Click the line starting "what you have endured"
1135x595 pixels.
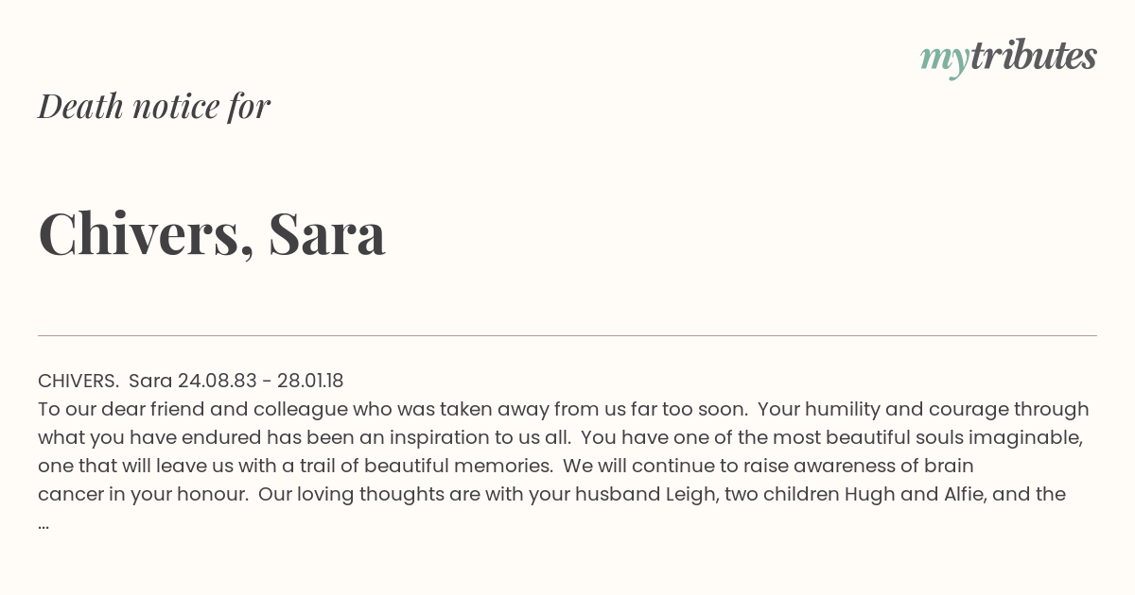(x=560, y=437)
